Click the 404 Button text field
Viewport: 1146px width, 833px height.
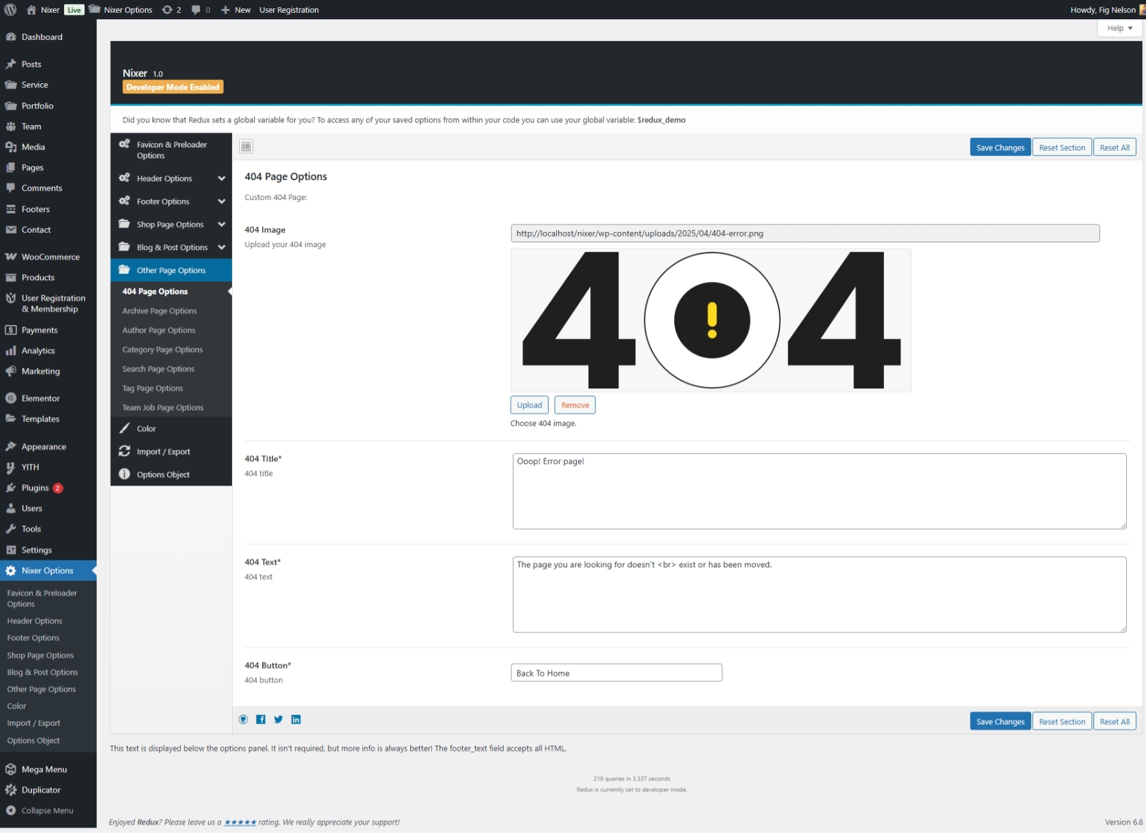click(x=616, y=673)
